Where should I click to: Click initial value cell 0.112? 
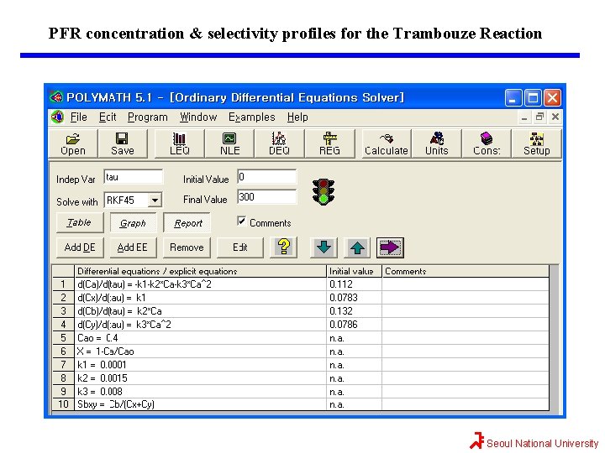(x=355, y=284)
